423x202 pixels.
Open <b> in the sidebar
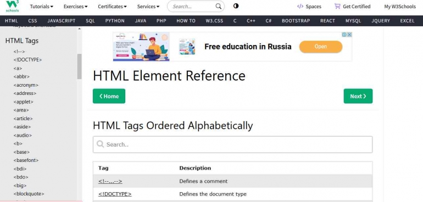click(x=18, y=143)
